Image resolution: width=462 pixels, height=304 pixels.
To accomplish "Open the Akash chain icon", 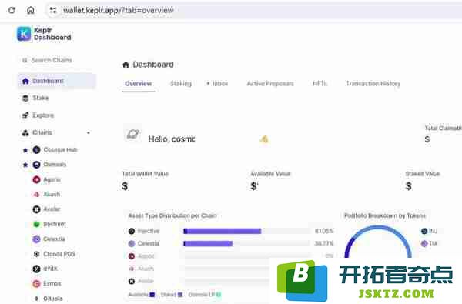I will (x=36, y=195).
